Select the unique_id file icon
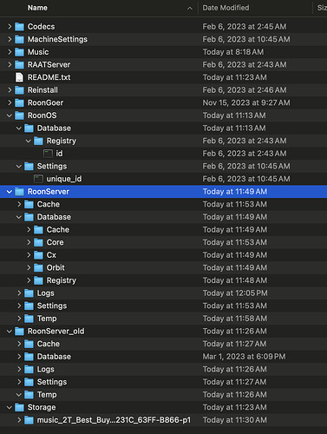Viewport: 327px width, 434px height. pos(38,179)
